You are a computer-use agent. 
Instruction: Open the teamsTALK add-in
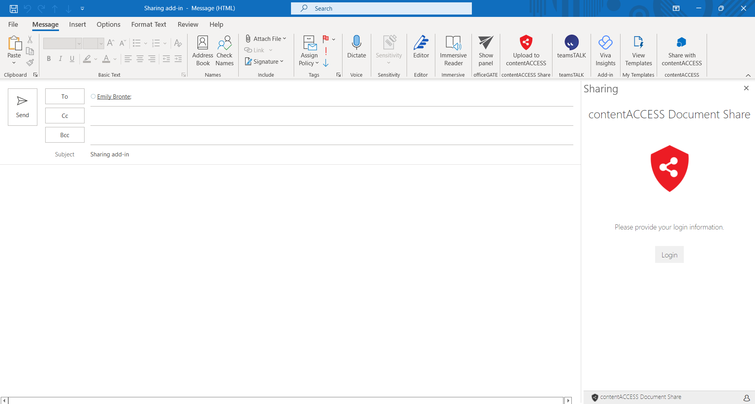point(571,42)
